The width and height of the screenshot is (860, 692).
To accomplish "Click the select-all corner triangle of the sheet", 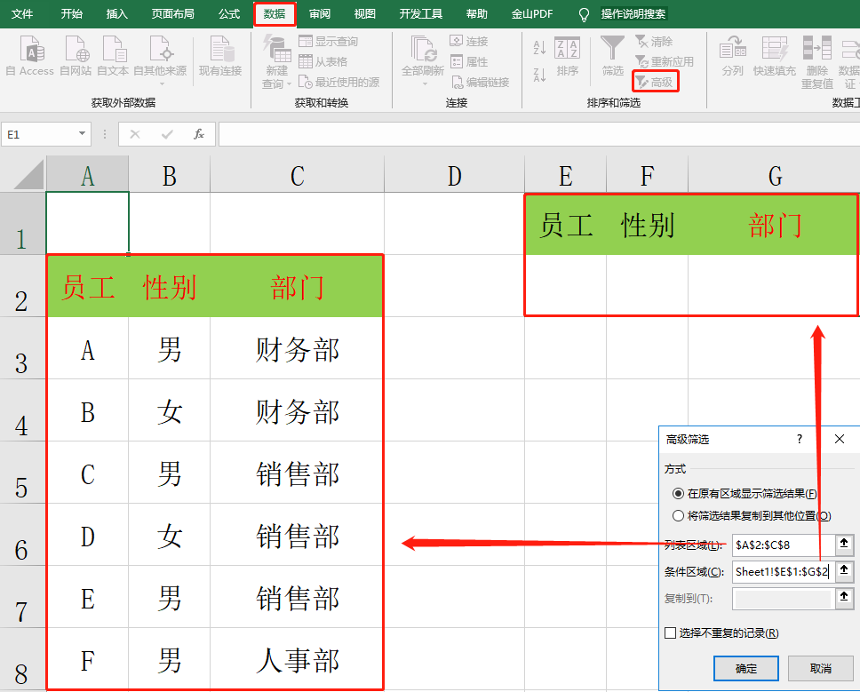I will 28,174.
